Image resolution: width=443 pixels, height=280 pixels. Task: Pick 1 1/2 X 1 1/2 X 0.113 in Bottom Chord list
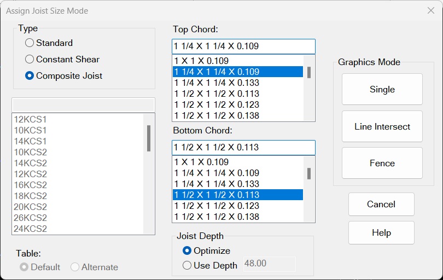[238, 195]
